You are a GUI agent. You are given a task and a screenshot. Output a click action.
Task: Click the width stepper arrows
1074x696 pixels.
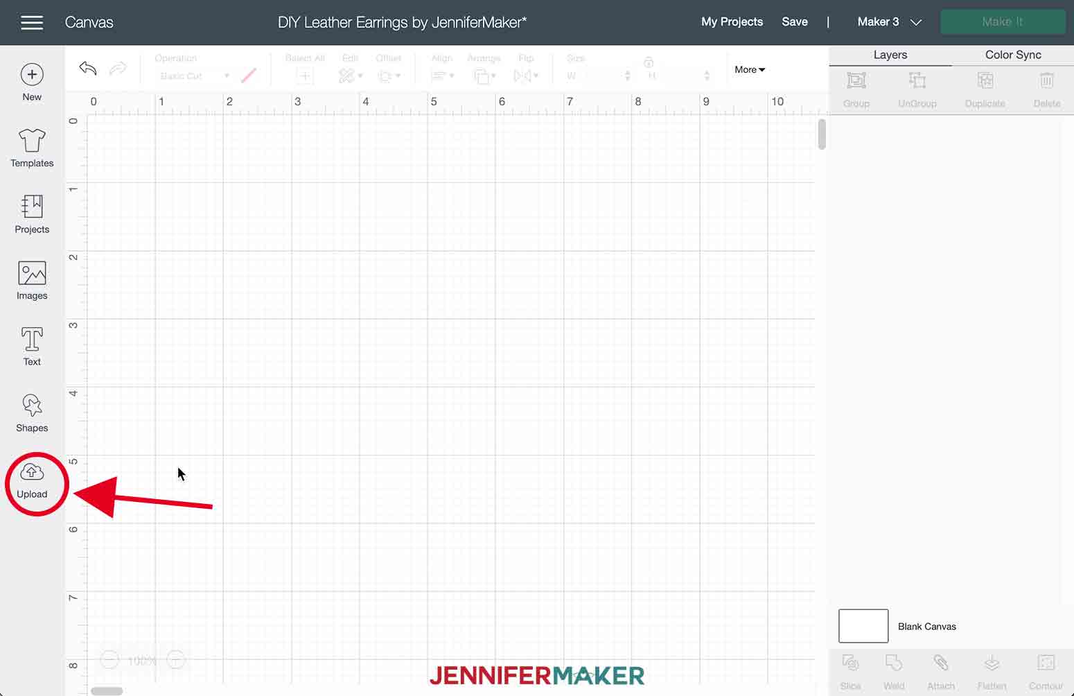pyautogui.click(x=628, y=76)
